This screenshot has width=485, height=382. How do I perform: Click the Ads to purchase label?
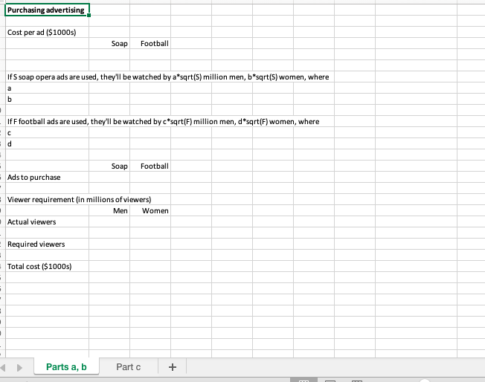tap(34, 177)
